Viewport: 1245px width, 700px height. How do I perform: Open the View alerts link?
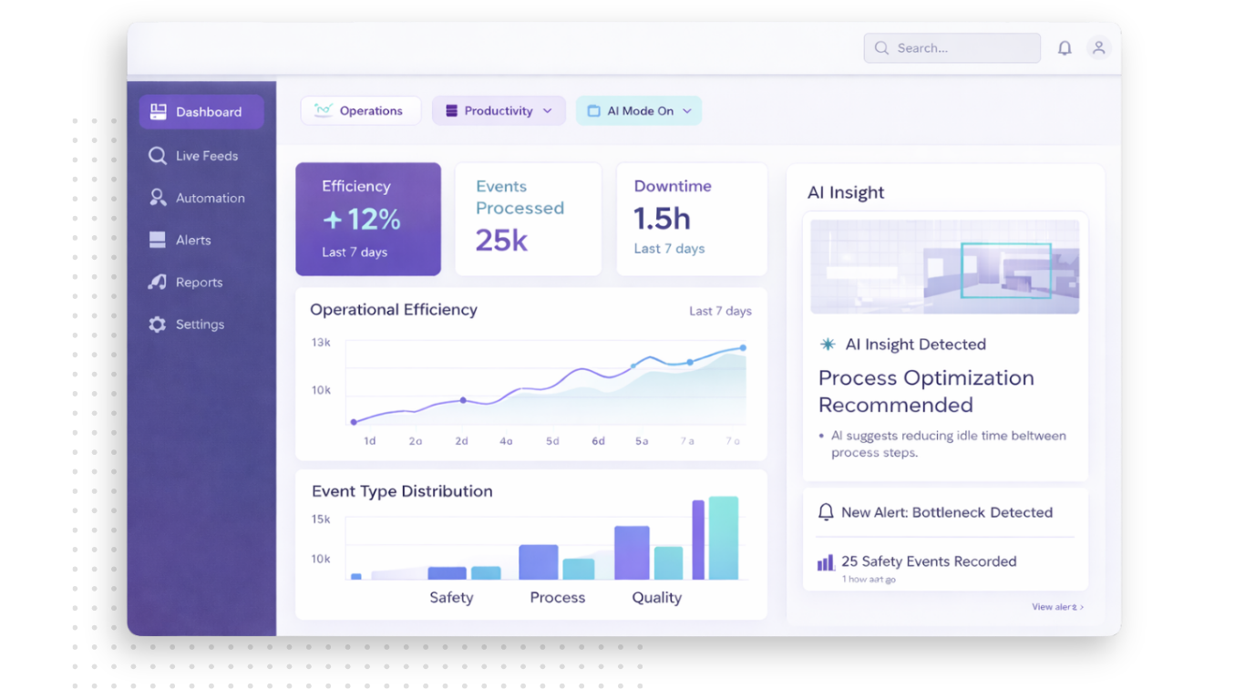[1057, 607]
